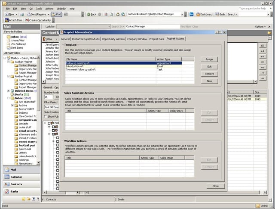Click the Assign button
Screen dimensions: 275x209
coord(209,59)
